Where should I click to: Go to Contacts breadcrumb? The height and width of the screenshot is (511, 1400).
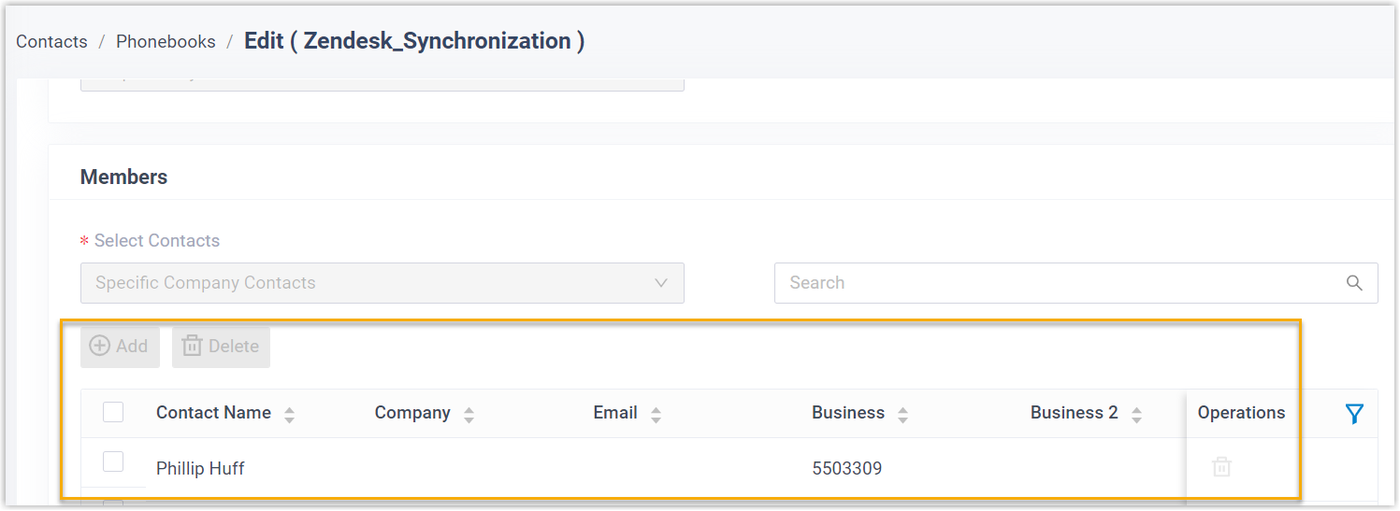(51, 42)
